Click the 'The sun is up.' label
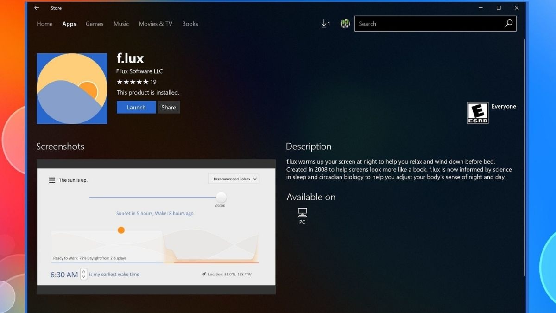Image resolution: width=556 pixels, height=313 pixels. pyautogui.click(x=73, y=180)
